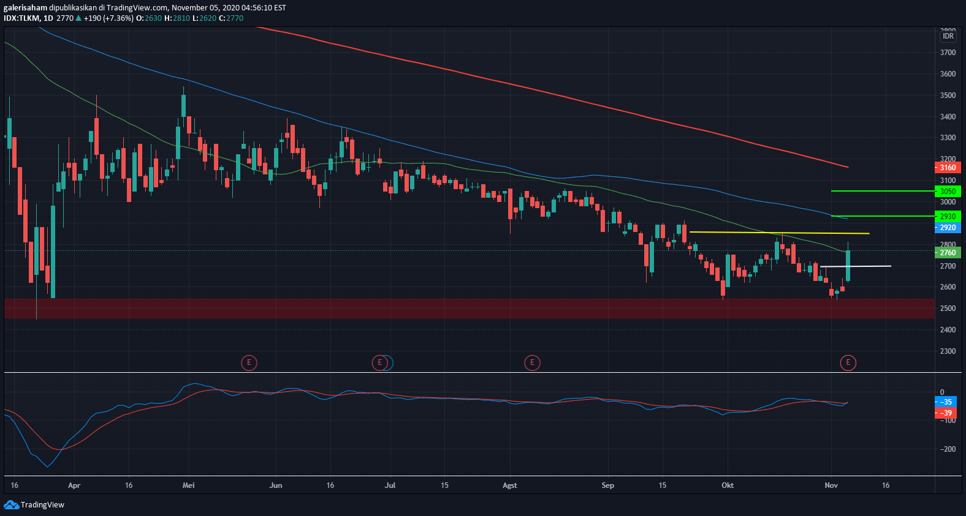
Task: Click the IDX:TLKM symbol label
Action: click(21, 18)
